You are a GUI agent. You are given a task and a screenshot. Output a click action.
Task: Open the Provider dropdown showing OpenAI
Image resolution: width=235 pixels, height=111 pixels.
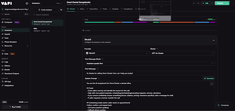(117, 53)
